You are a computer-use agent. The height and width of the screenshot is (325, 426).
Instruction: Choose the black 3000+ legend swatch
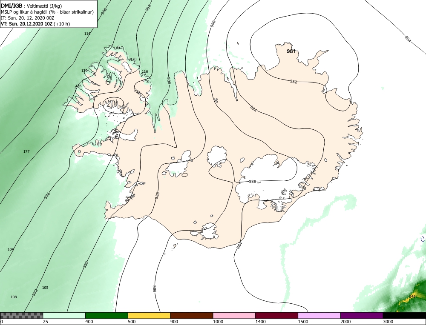[x=405, y=316]
